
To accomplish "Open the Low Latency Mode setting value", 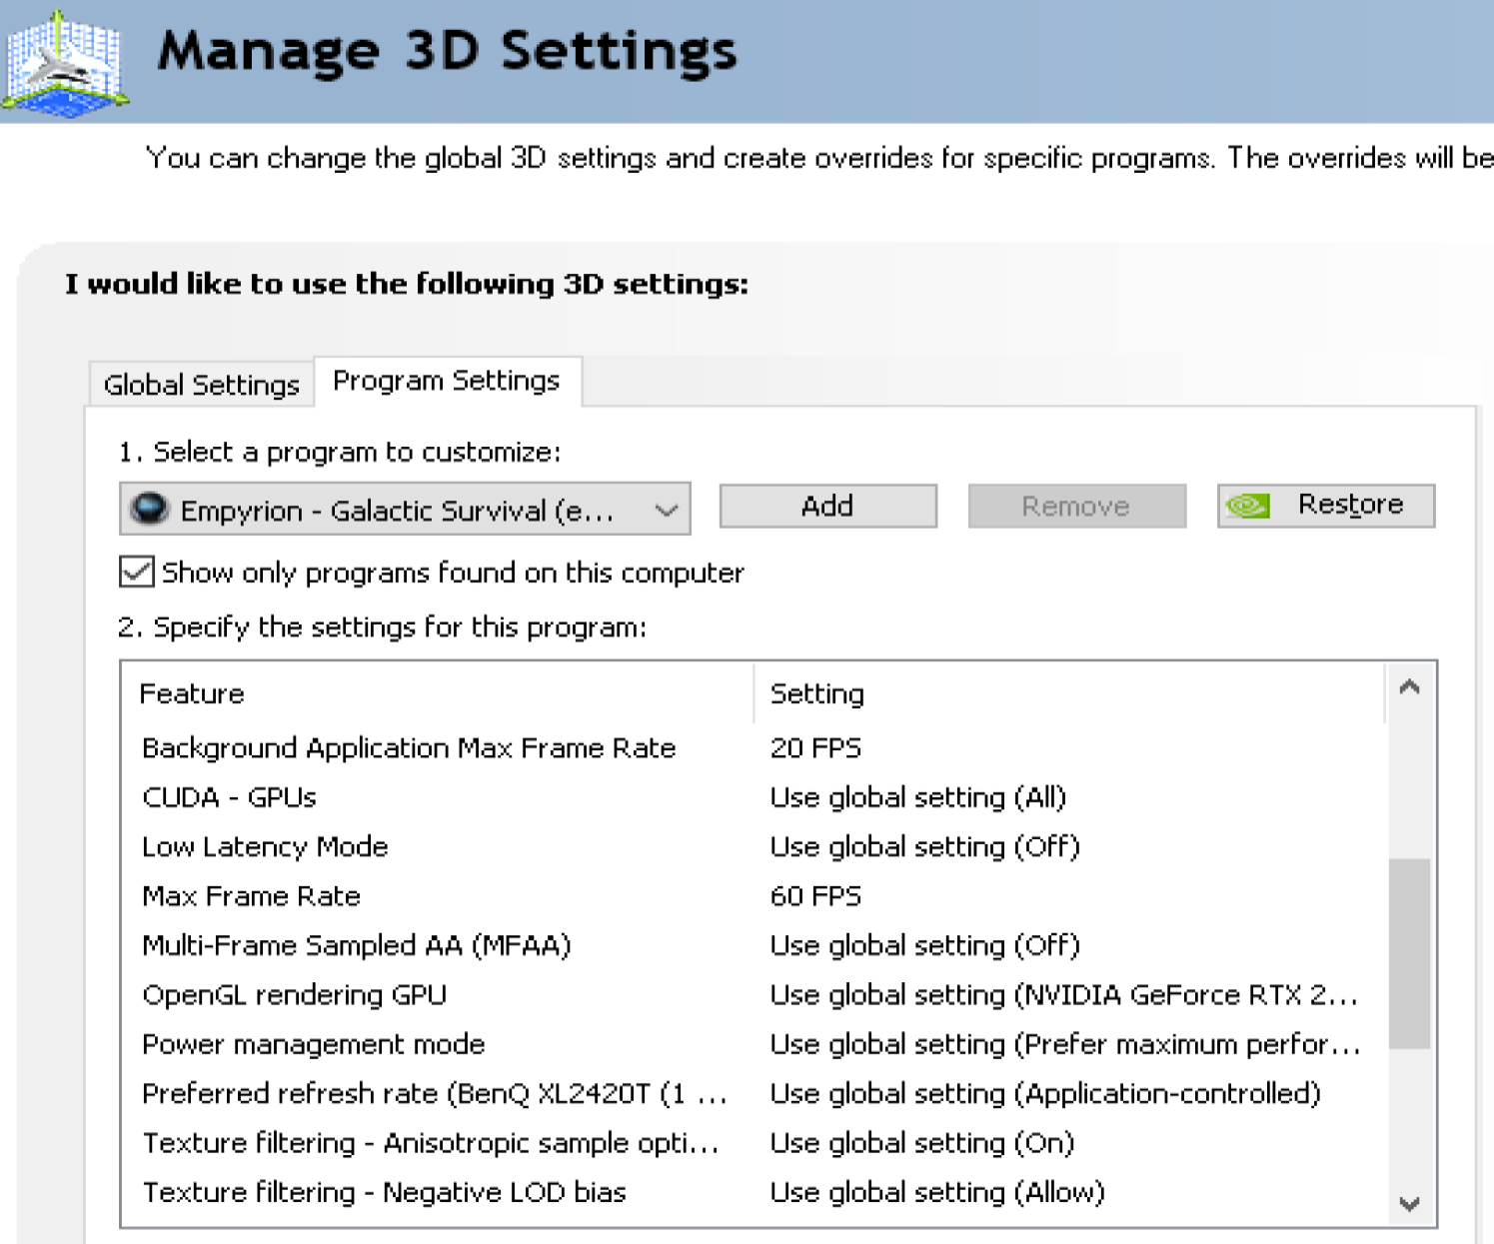I will coord(924,847).
